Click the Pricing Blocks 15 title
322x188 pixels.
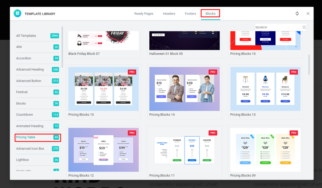pos(81,115)
